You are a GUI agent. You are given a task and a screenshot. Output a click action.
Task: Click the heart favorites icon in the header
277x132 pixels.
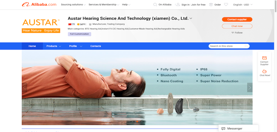point(226,5)
